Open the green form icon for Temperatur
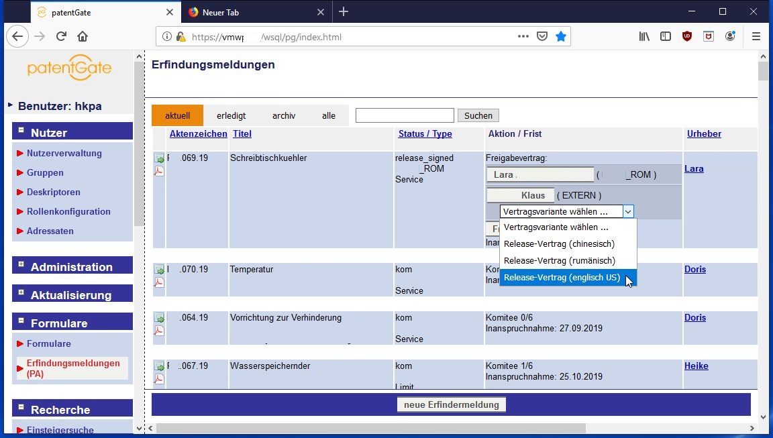The height and width of the screenshot is (438, 773). click(x=159, y=270)
